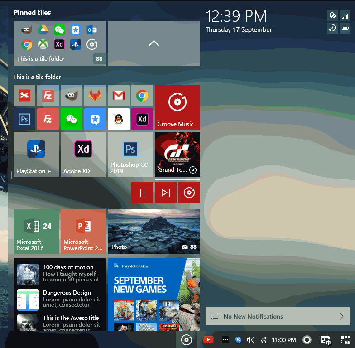
Task: Skip to the next track
Action: (166, 193)
